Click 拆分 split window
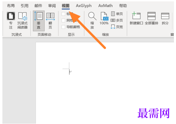The height and width of the screenshot is (124, 176). pos(165,19)
